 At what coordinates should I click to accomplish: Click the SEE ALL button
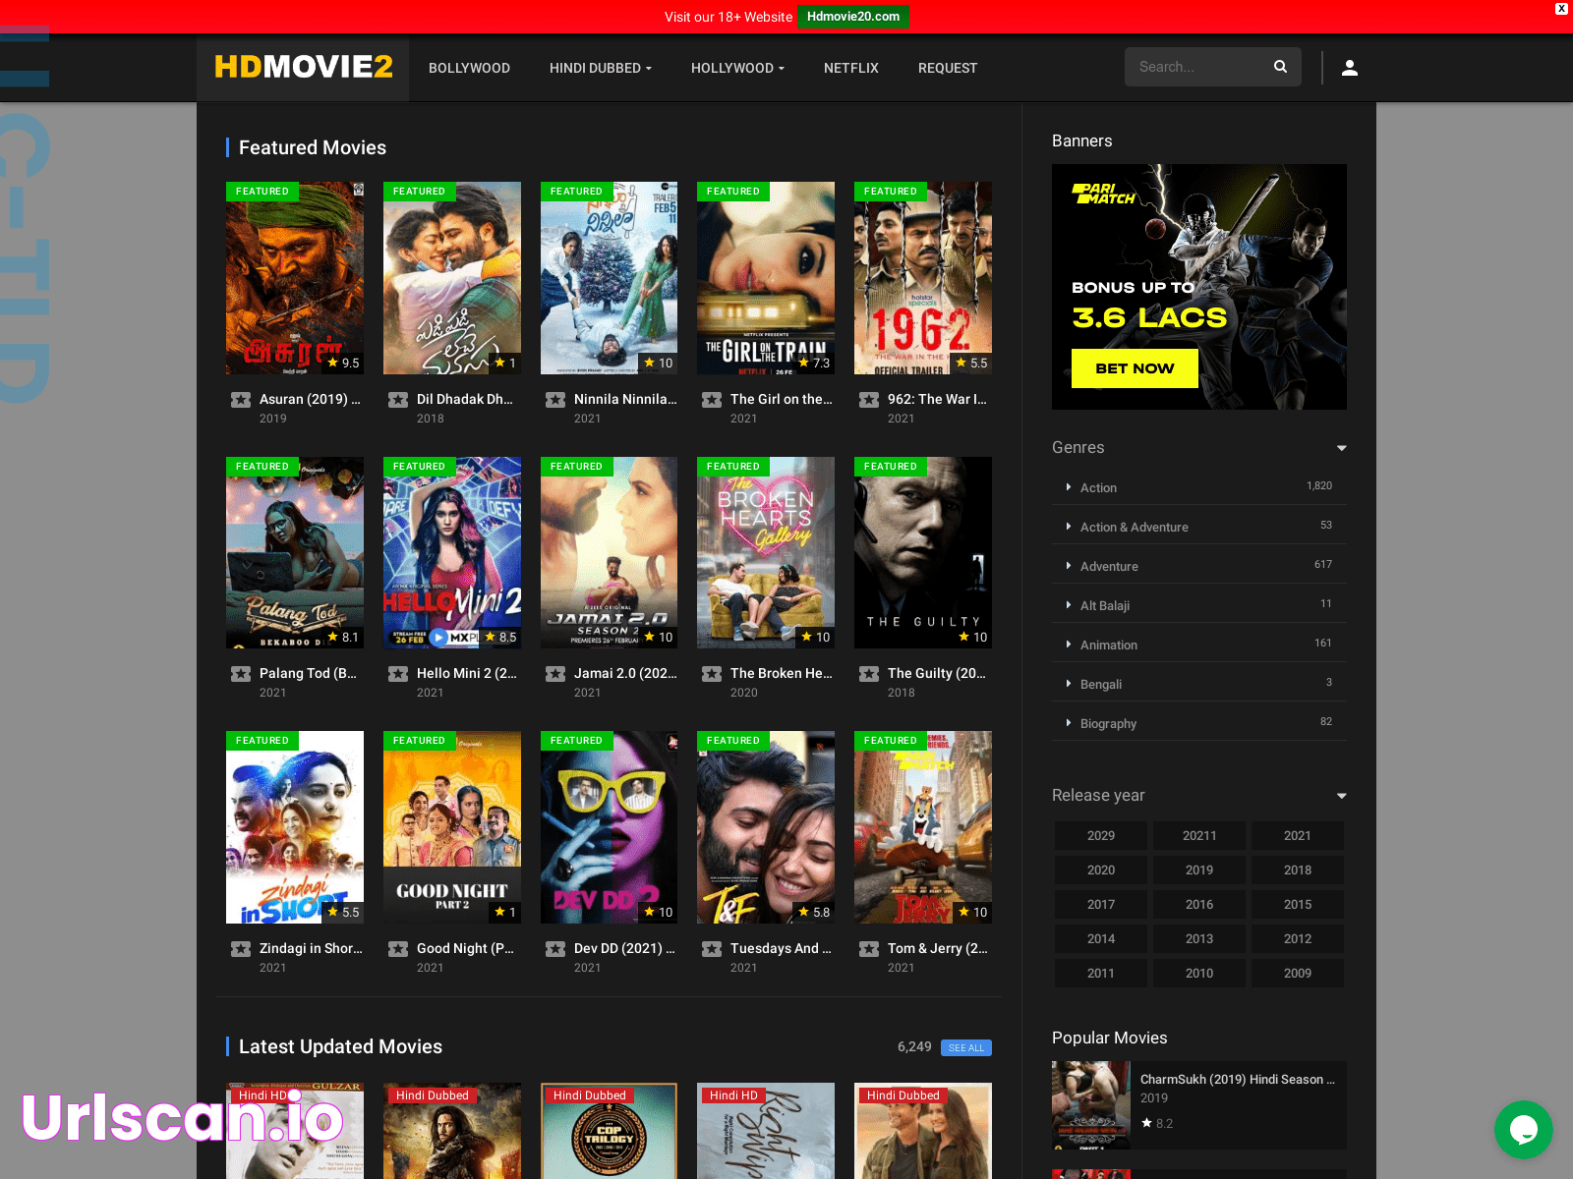coord(966,1048)
